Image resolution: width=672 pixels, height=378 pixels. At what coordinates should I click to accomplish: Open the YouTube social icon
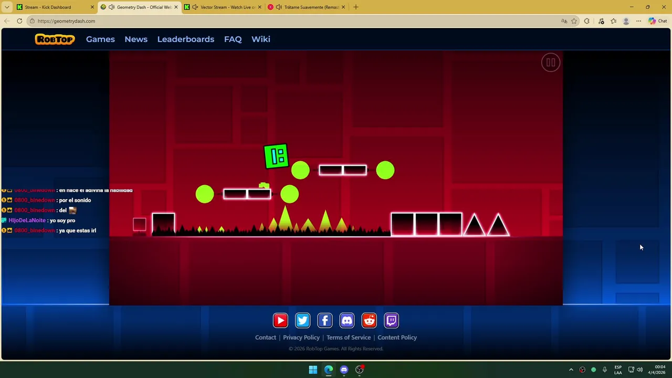280,320
